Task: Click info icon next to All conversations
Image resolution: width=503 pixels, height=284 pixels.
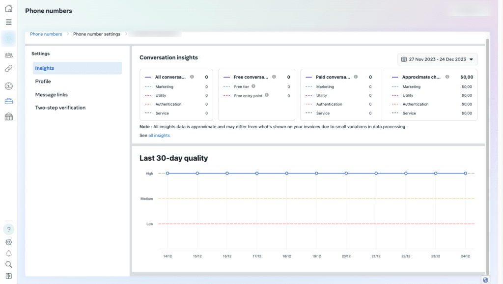Action: click(x=192, y=77)
